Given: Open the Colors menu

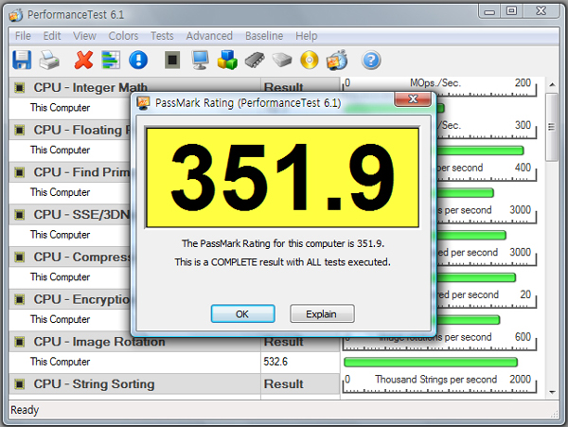Looking at the screenshot, I should [123, 36].
